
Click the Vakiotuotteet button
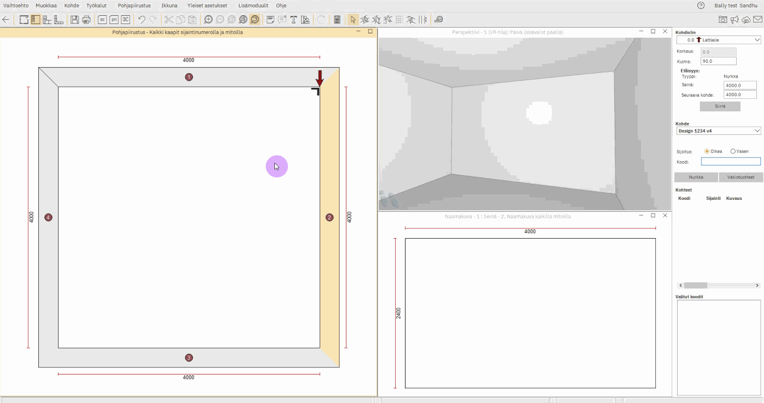coord(741,177)
